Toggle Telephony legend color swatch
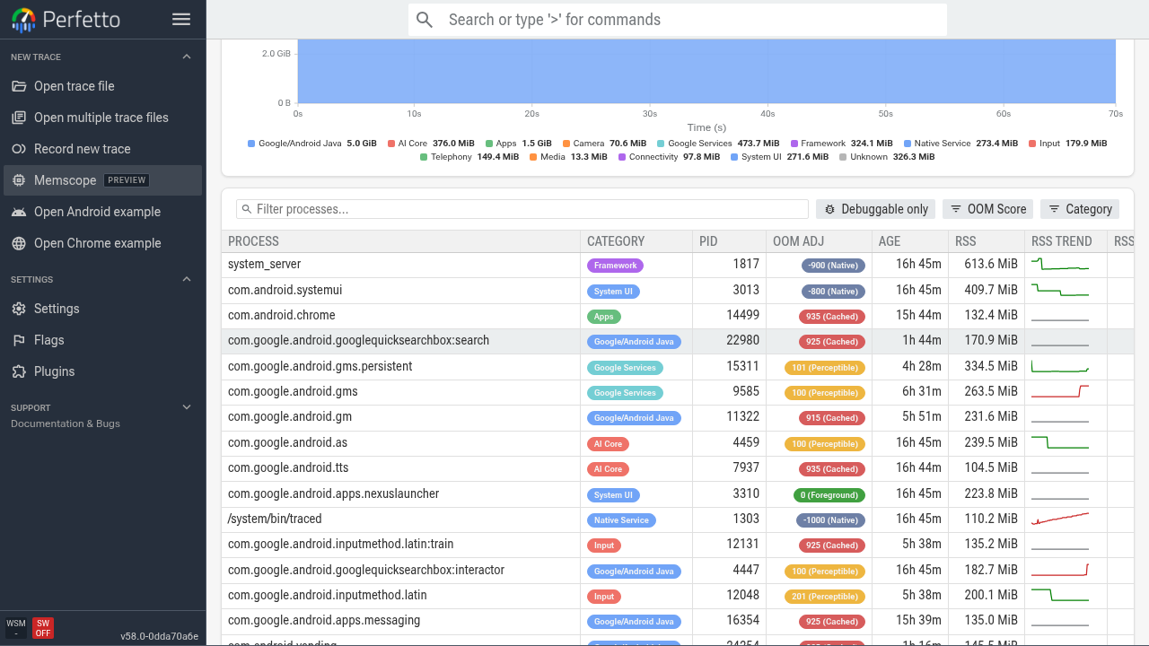 pyautogui.click(x=424, y=157)
